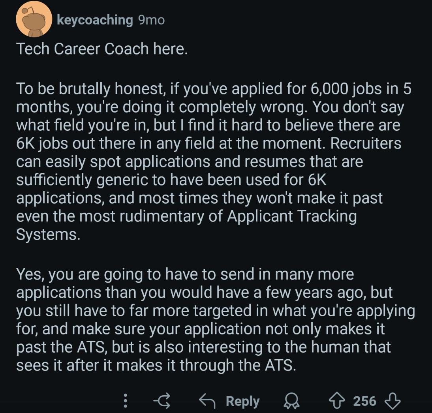Viewport: 432px width, 413px height.
Task: Tap the Reply button
Action: [242, 401]
